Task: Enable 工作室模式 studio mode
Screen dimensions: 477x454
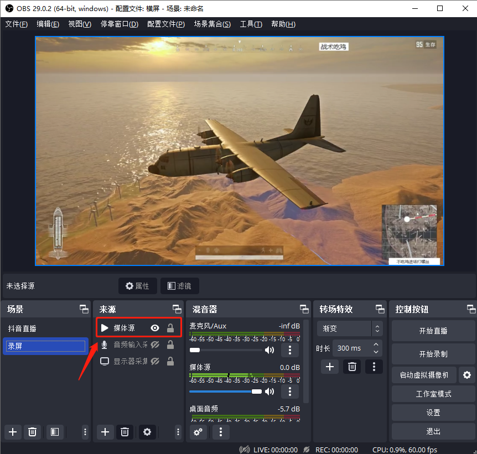Action: click(x=433, y=394)
